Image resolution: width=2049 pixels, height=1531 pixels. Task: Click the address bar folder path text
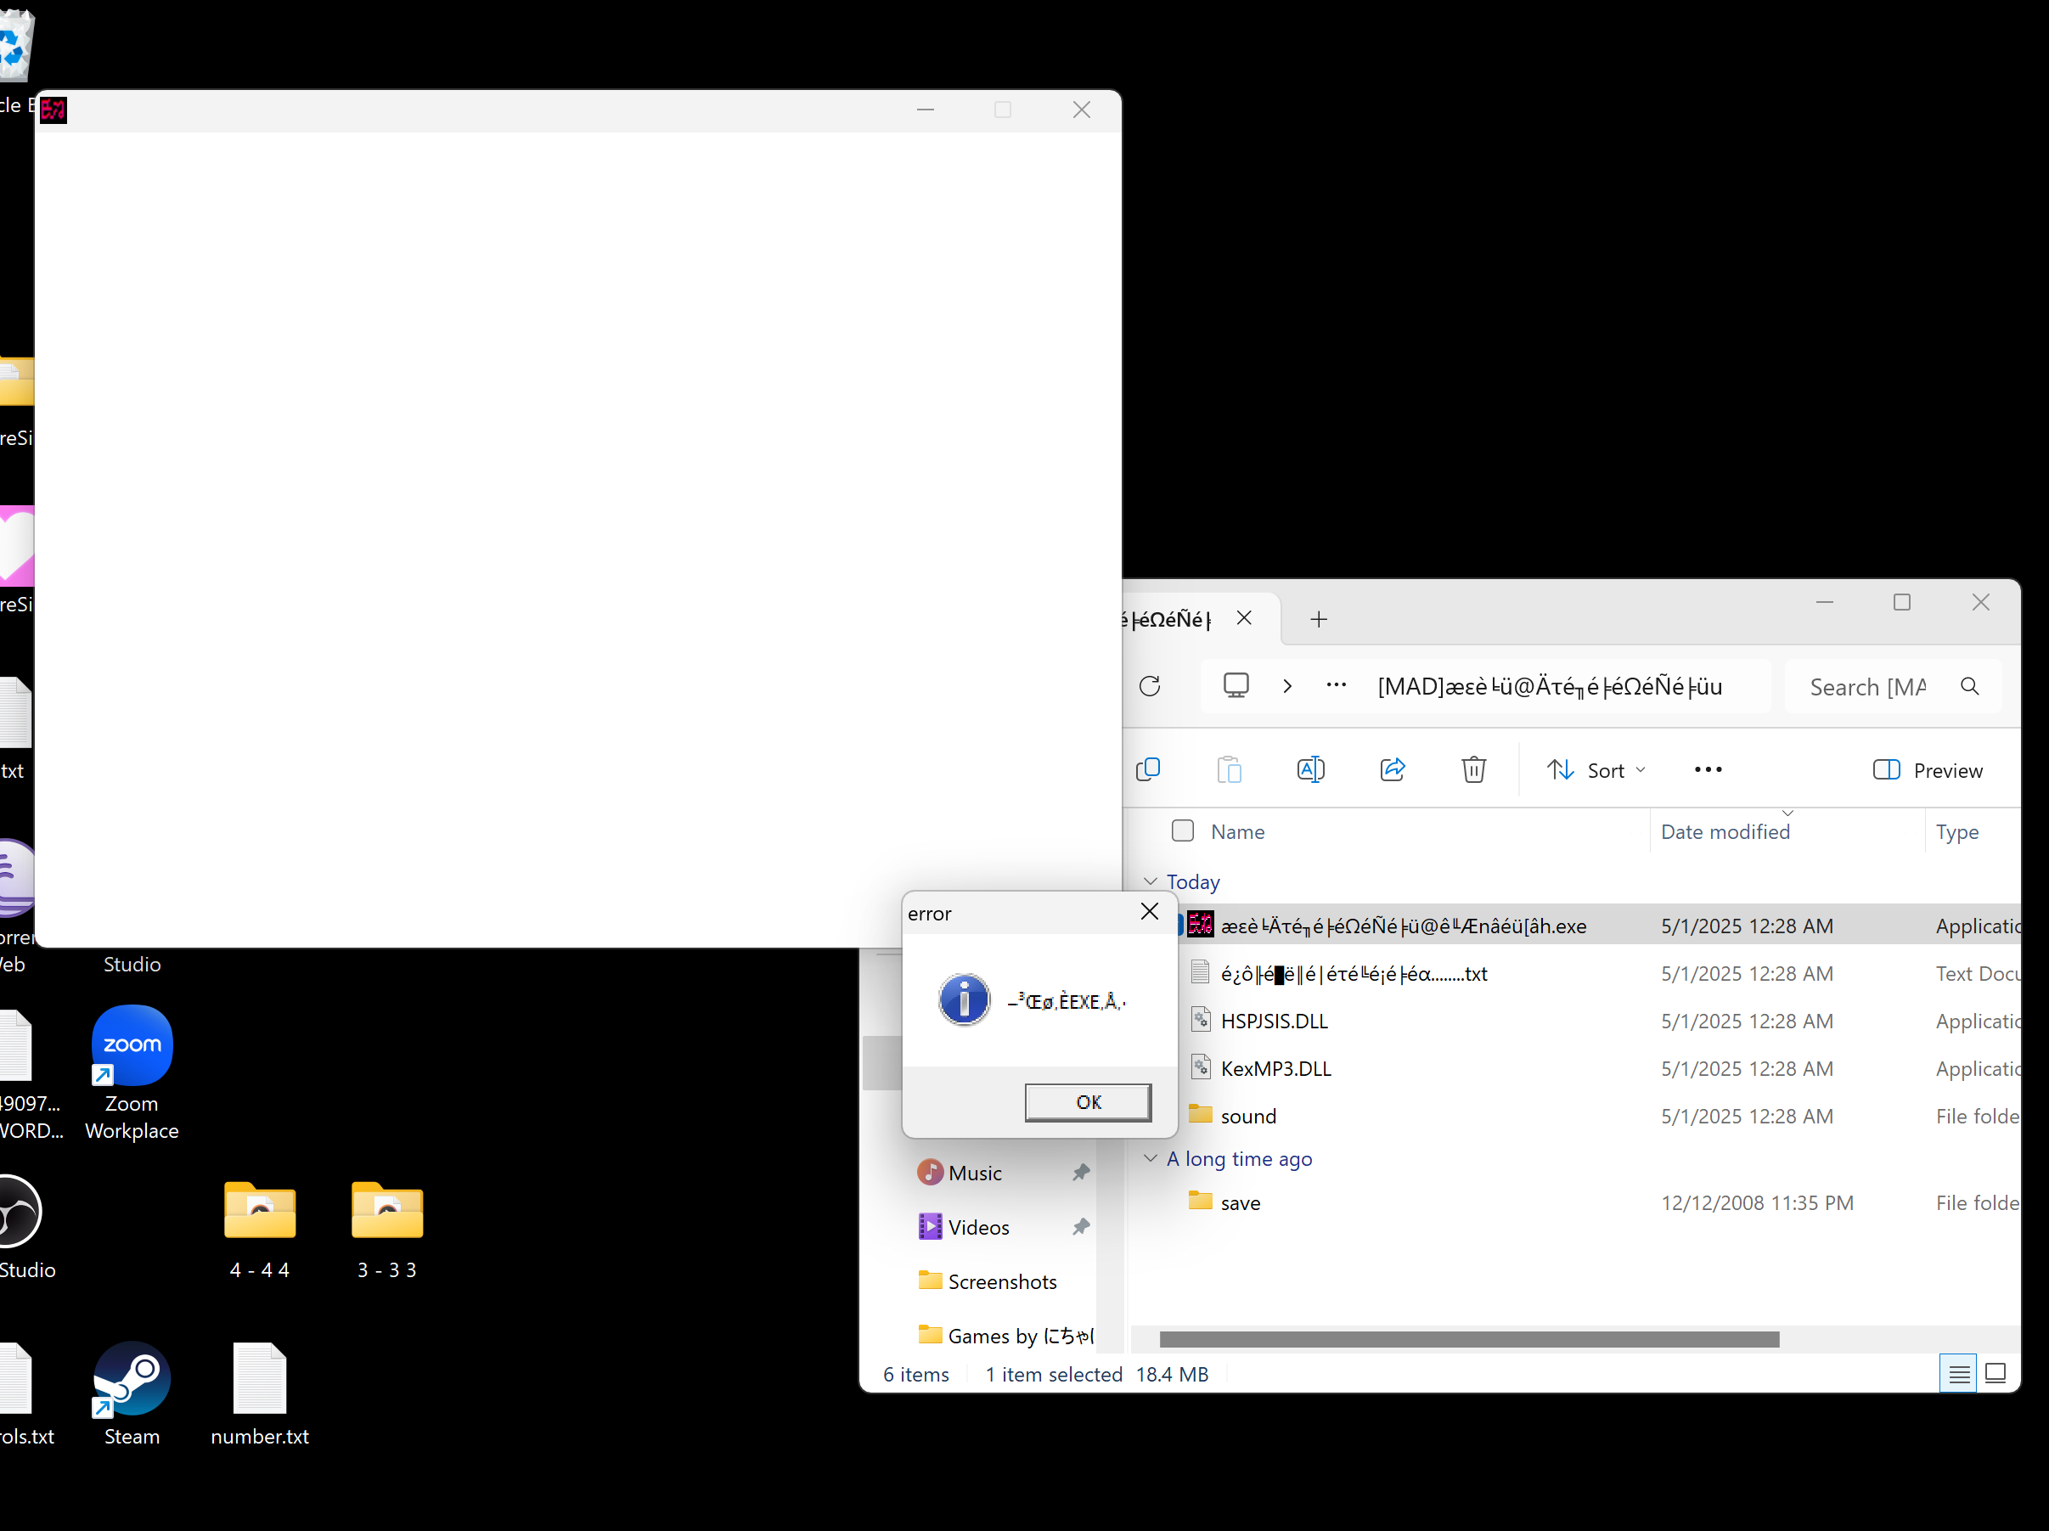[x=1550, y=686]
